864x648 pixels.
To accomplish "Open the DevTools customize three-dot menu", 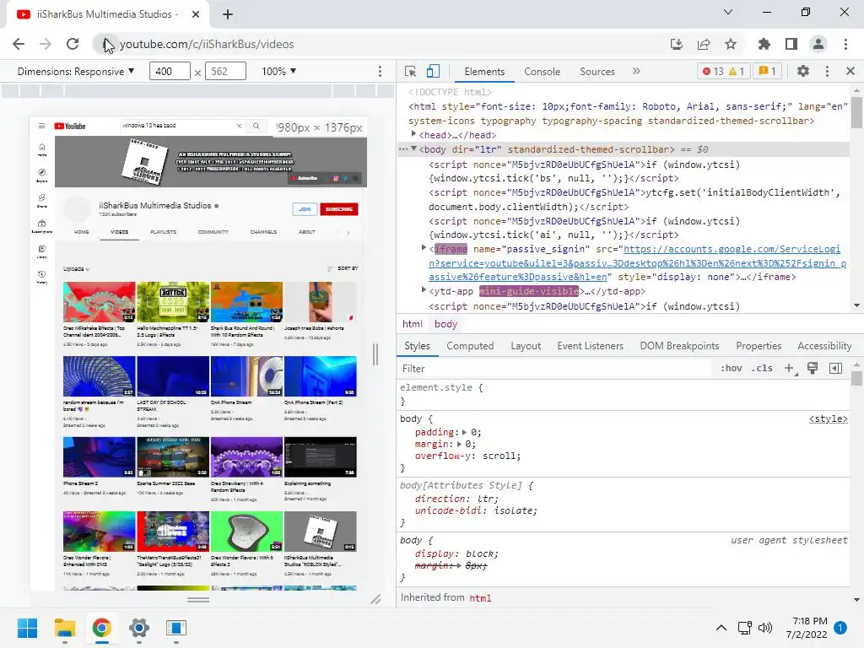I will pyautogui.click(x=827, y=71).
